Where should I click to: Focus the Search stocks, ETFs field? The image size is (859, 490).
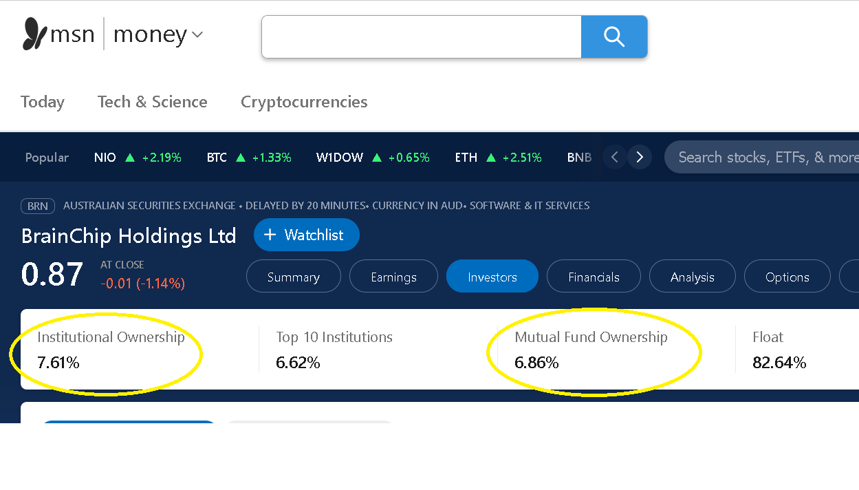[763, 158]
